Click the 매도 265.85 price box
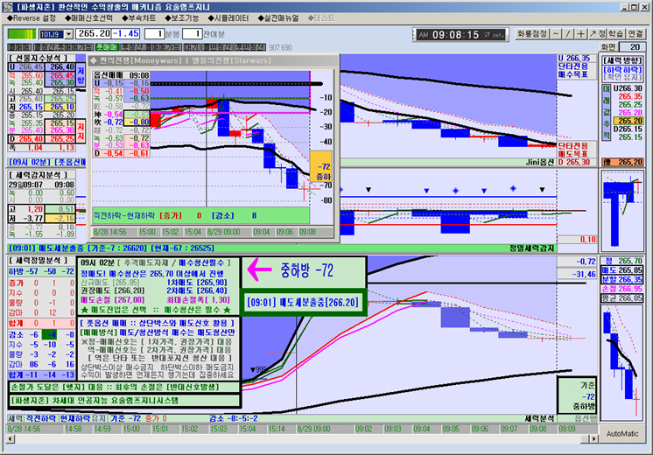This screenshot has height=455, width=653. point(622,270)
